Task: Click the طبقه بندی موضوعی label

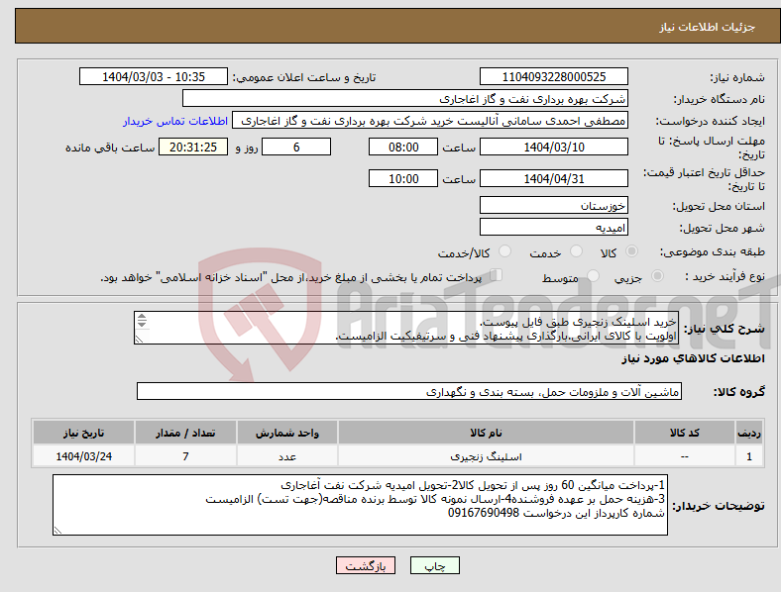Action: click(x=713, y=251)
